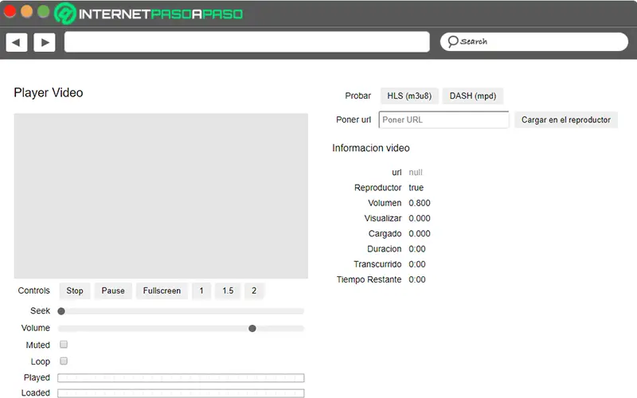Click the Played progress bar
Viewport: 637px width, 398px height.
click(181, 377)
